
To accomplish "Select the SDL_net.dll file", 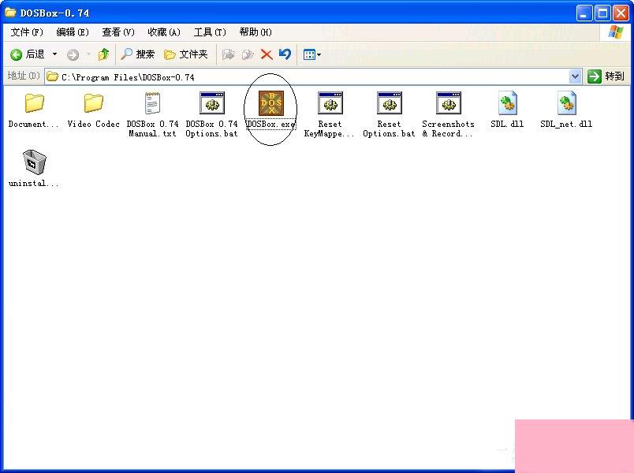I will (x=566, y=103).
